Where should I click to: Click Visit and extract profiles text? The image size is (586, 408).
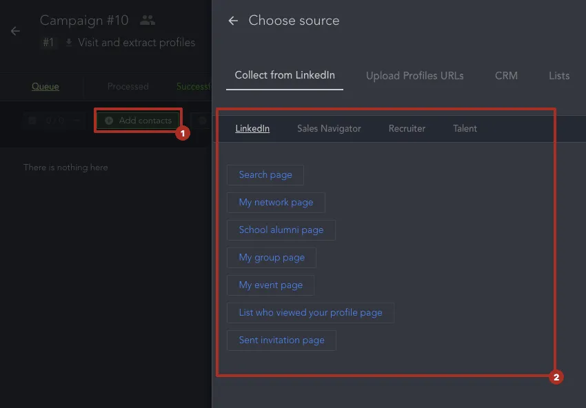click(x=137, y=43)
